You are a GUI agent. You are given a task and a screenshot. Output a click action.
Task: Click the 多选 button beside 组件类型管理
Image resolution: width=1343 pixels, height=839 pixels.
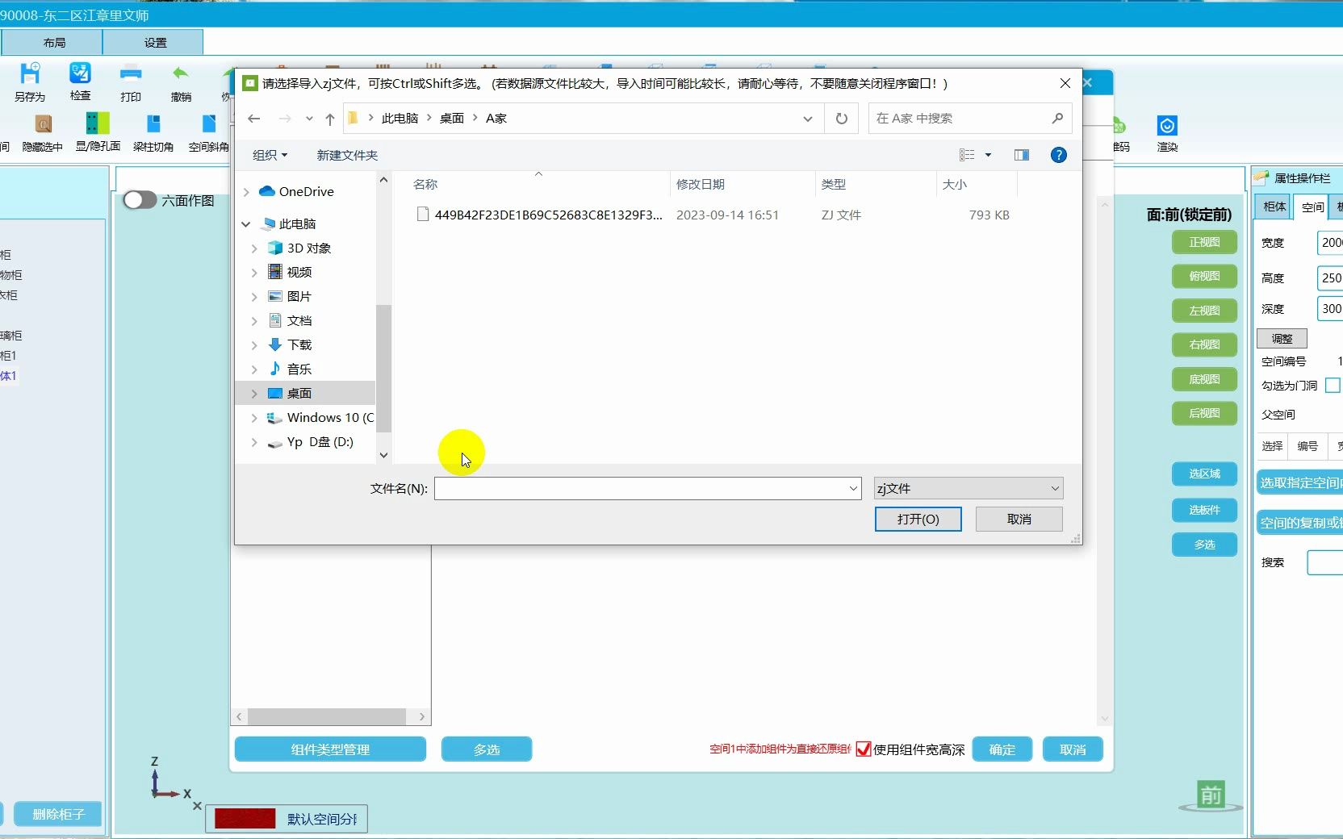click(x=486, y=749)
